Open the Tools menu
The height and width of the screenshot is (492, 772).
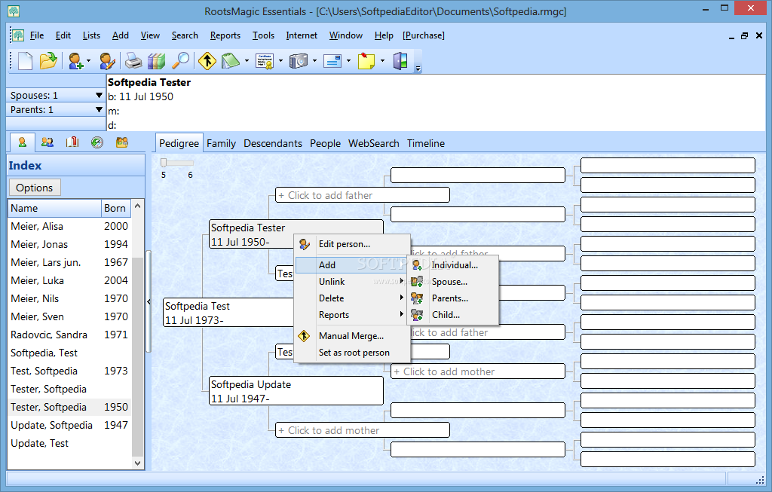tap(263, 35)
